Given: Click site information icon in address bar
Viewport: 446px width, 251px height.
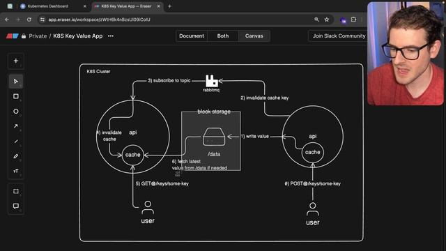Looking at the screenshot, I should [x=43, y=20].
